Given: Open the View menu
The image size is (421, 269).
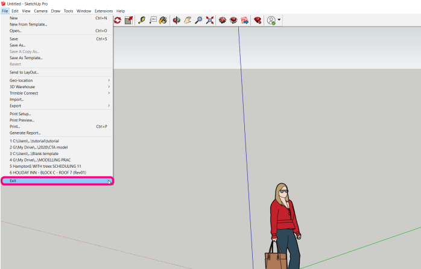Looking at the screenshot, I should 26,11.
